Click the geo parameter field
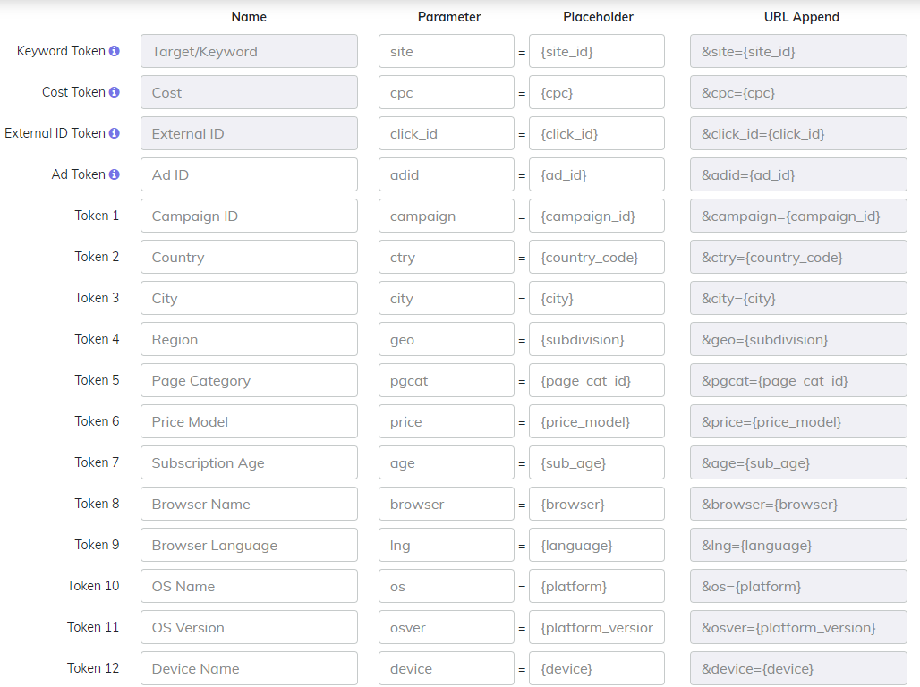 tap(446, 339)
